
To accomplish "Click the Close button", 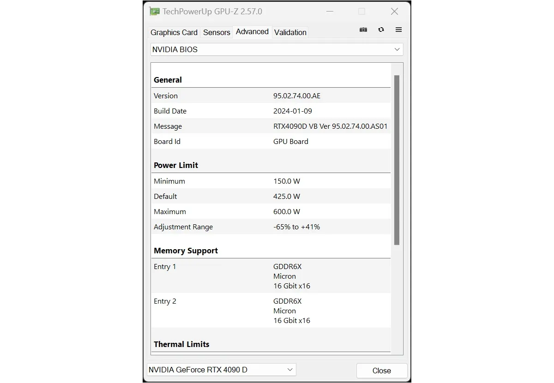I will [382, 371].
